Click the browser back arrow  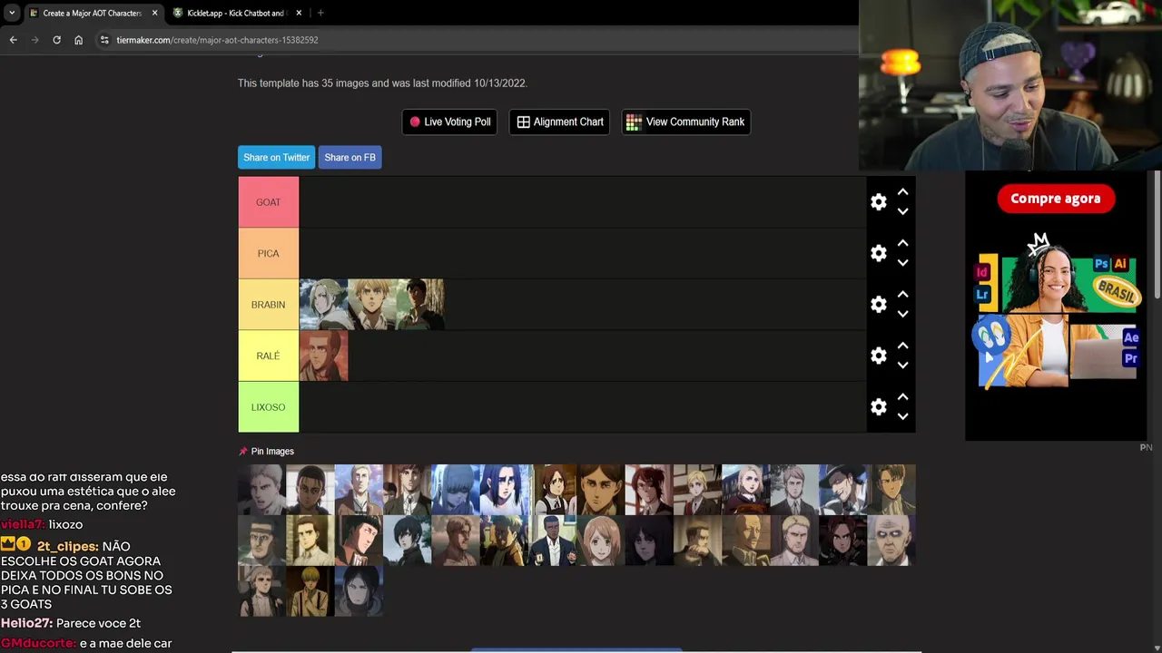(x=13, y=40)
